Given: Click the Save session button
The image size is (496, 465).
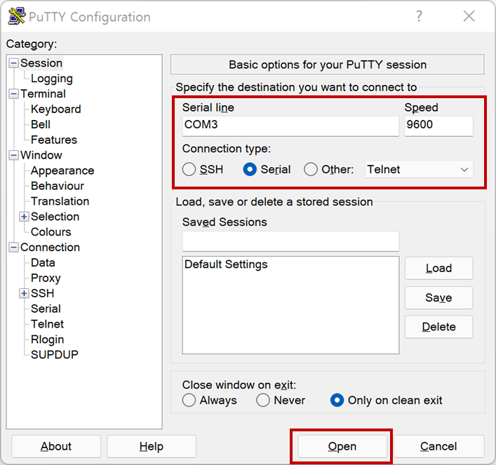Looking at the screenshot, I should click(x=438, y=297).
